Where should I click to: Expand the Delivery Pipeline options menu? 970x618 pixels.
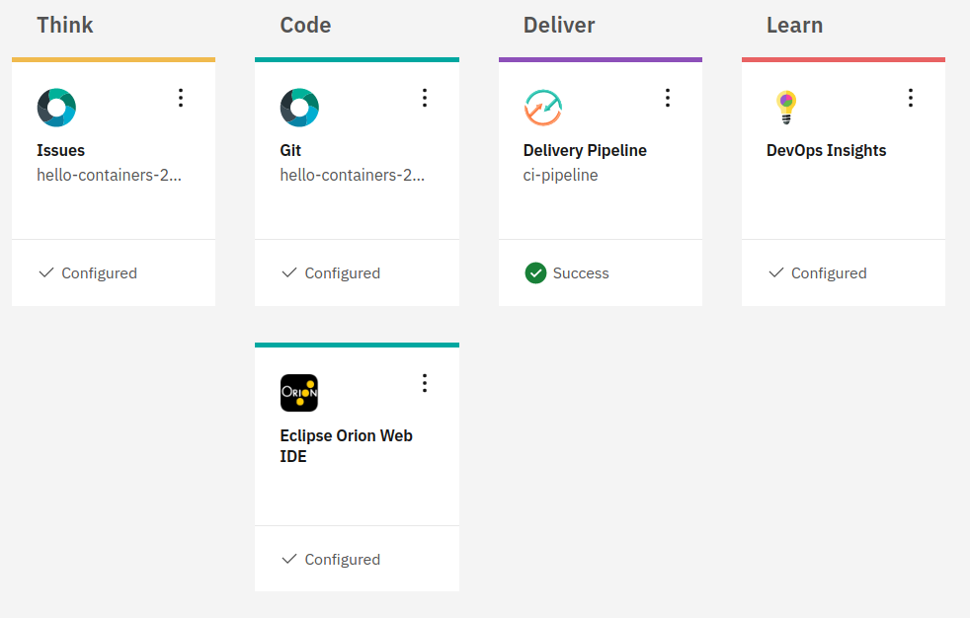pyautogui.click(x=668, y=97)
